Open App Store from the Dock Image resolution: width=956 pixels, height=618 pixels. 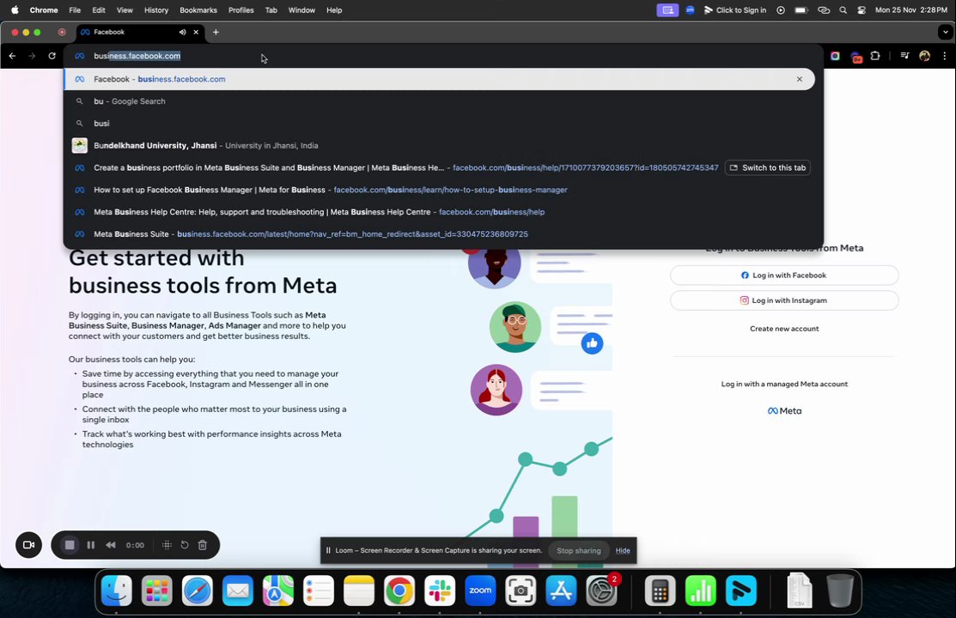point(561,591)
